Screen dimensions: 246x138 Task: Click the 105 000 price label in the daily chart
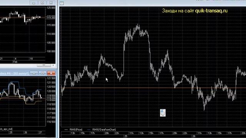pos(51,43)
